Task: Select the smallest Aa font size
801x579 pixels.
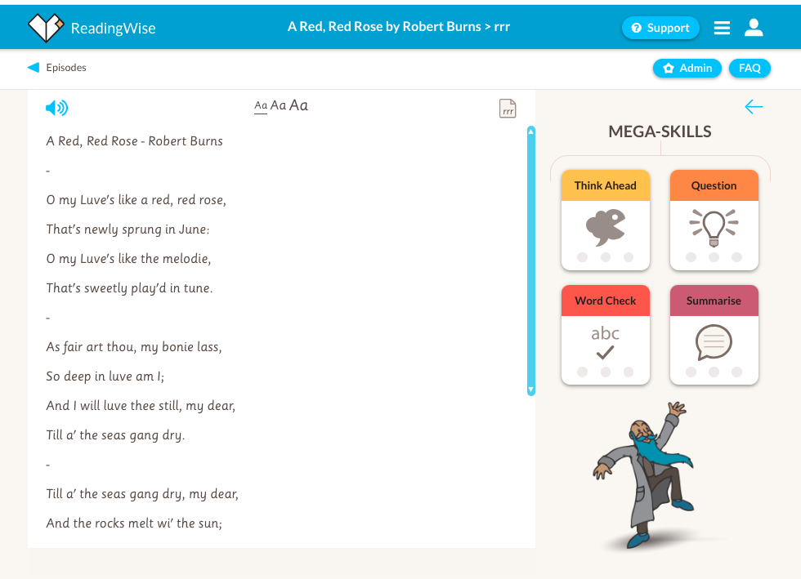Action: pyautogui.click(x=261, y=105)
